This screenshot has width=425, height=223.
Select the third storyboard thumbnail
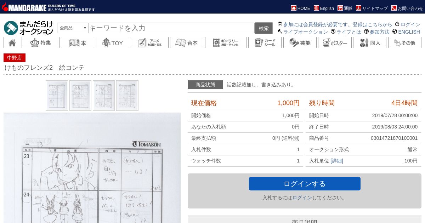pyautogui.click(x=104, y=96)
